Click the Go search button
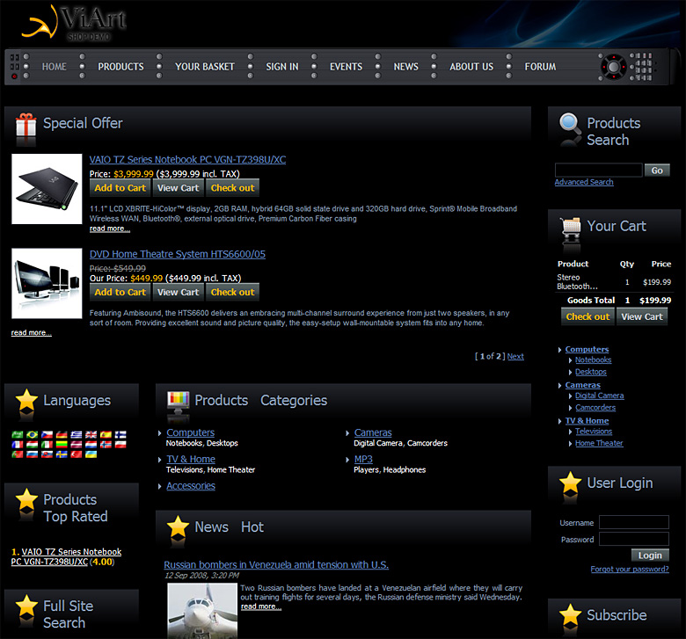The height and width of the screenshot is (639, 686). point(657,171)
